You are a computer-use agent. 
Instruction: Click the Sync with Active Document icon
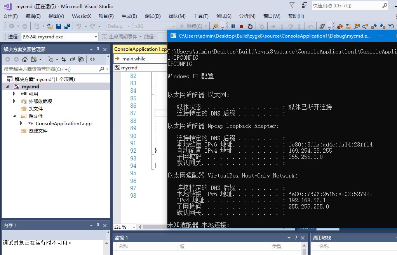[64, 59]
